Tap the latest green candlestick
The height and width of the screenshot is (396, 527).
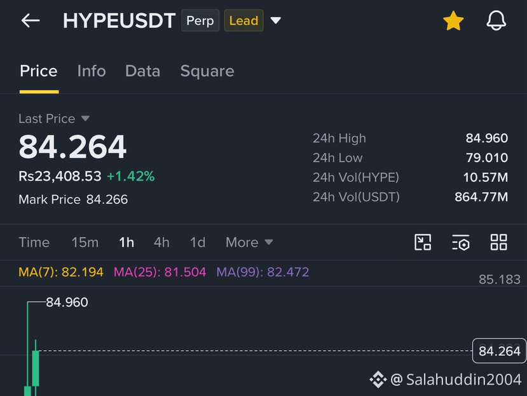(36, 368)
